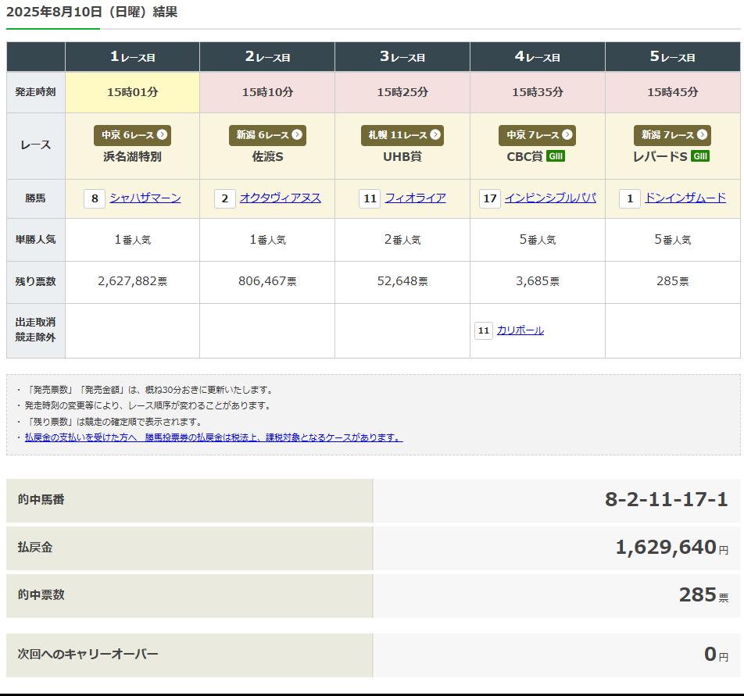Image resolution: width=744 pixels, height=696 pixels.
Task: Click remaining votes 806,467票
Action: (267, 281)
